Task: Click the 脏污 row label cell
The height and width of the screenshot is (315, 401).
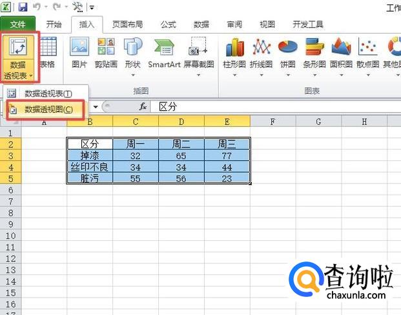Action: pyautogui.click(x=90, y=178)
